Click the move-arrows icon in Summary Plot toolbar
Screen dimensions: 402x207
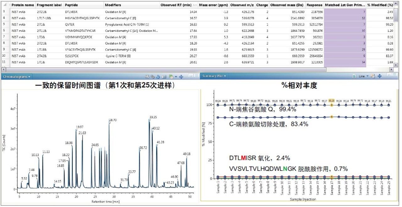pyautogui.click(x=379, y=76)
